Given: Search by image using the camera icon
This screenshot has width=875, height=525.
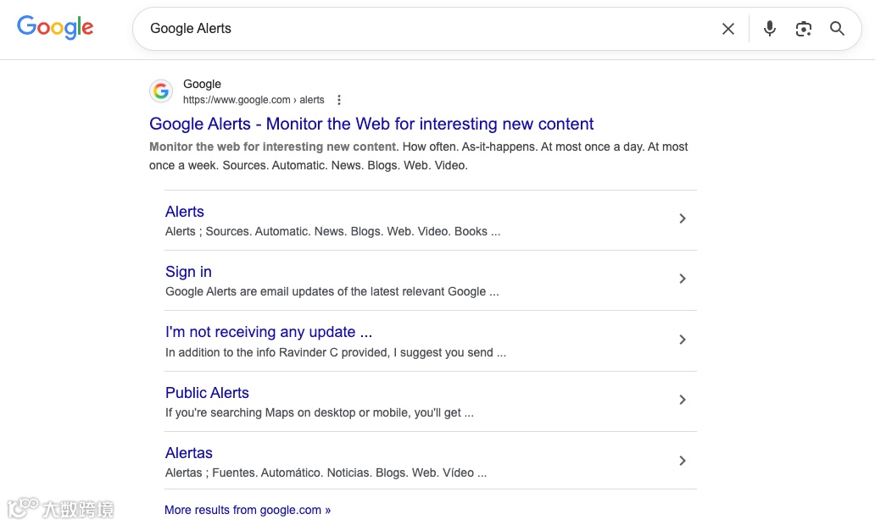Looking at the screenshot, I should click(803, 29).
